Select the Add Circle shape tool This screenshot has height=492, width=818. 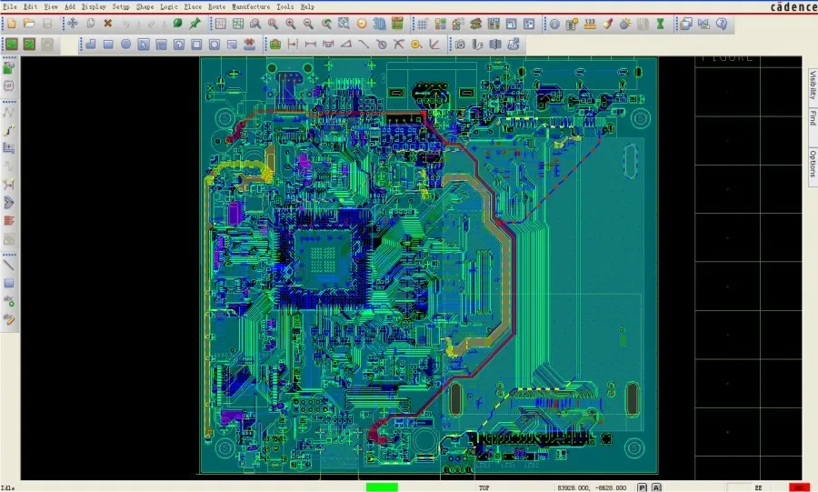126,44
